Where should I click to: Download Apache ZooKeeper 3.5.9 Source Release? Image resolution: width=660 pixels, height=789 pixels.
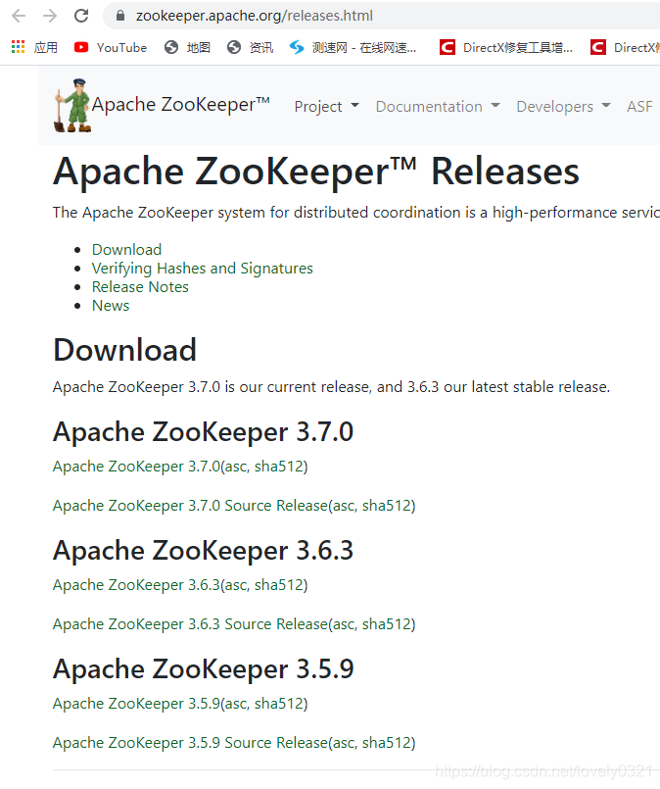point(190,743)
